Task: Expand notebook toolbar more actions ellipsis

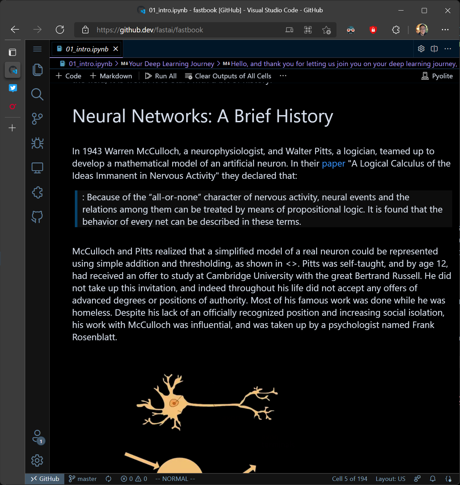Action: [283, 76]
